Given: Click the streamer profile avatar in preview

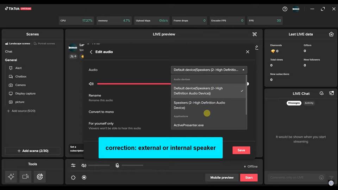Looking at the screenshot, I should (x=73, y=47).
